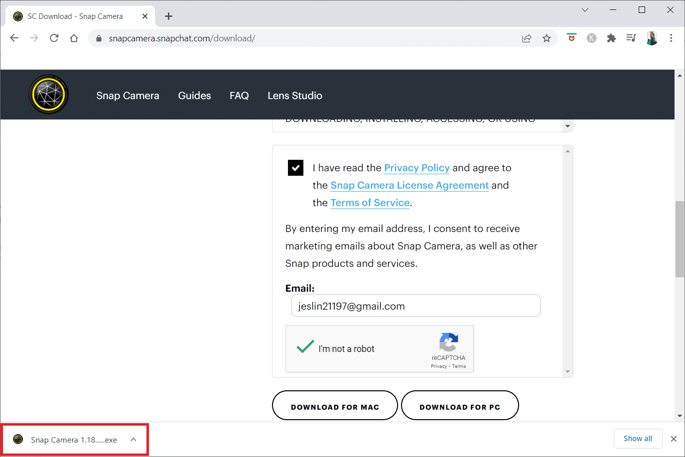Go back using the back arrow

(14, 38)
